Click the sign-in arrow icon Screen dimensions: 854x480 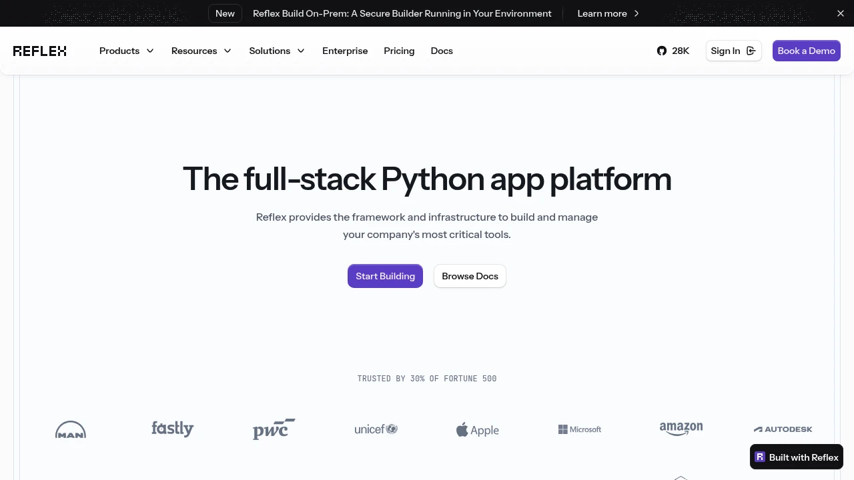(751, 51)
